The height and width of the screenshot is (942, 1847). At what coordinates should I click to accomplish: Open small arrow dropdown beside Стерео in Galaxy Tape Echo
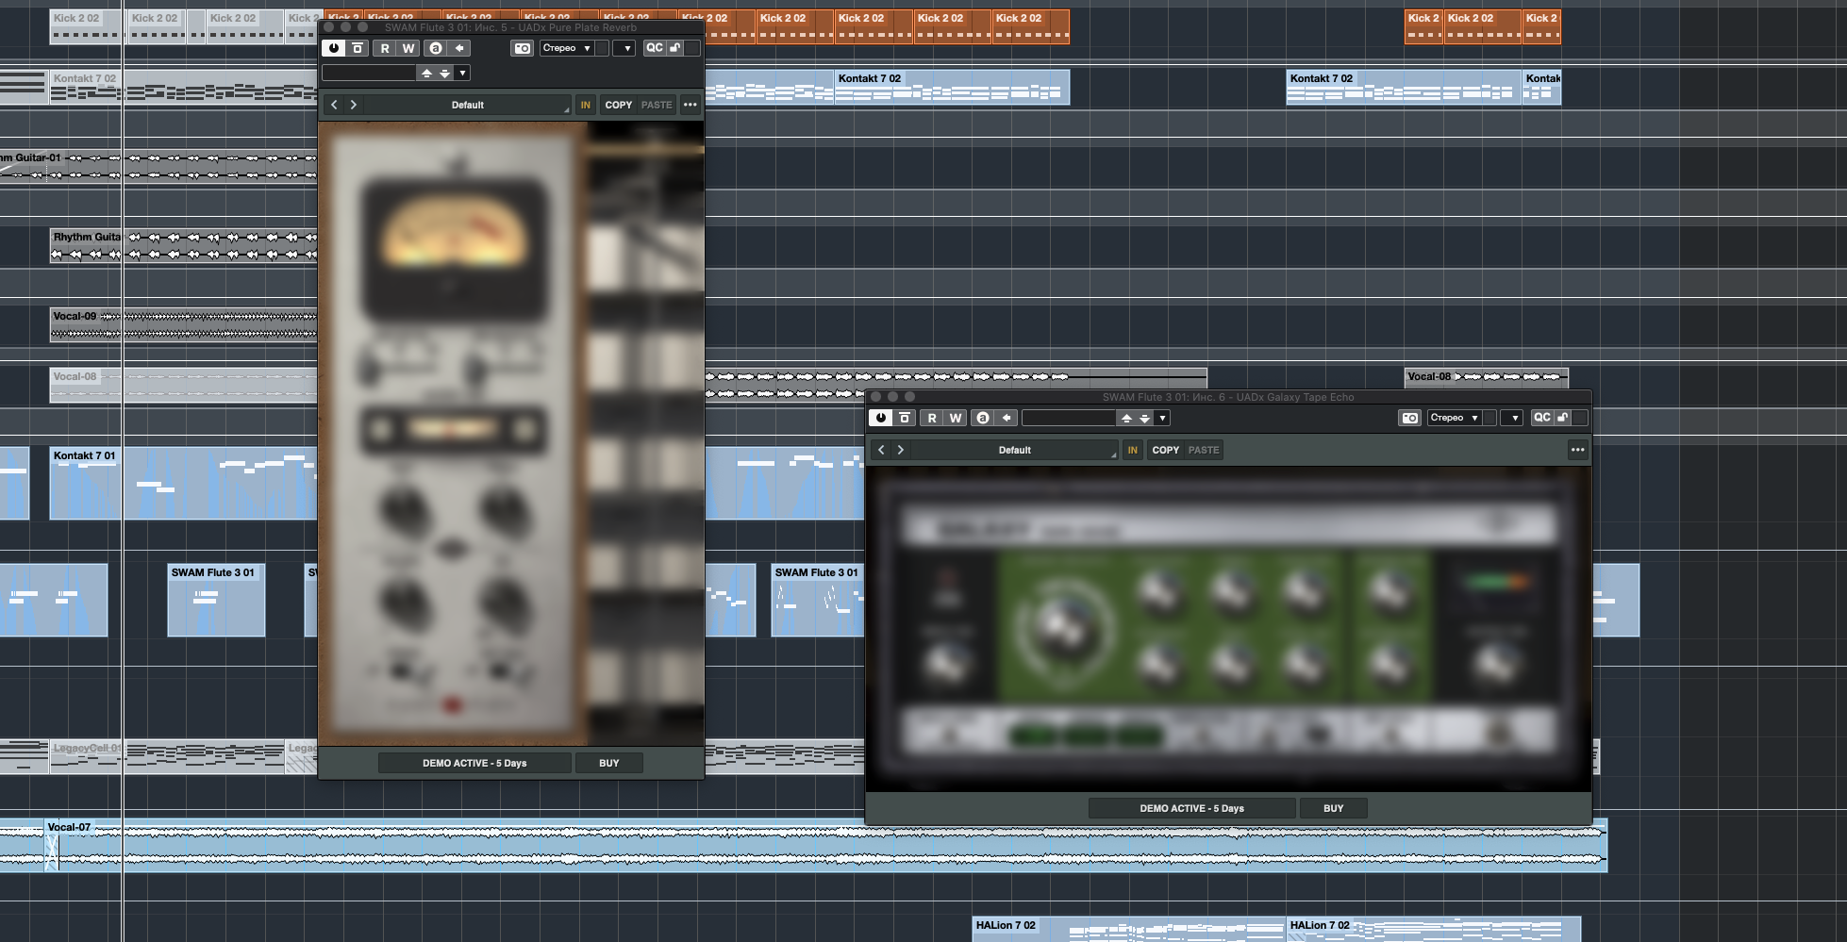[x=1513, y=418]
